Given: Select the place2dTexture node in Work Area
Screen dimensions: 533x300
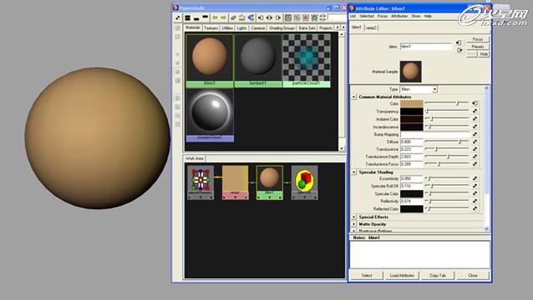Looking at the screenshot, I should tap(201, 182).
